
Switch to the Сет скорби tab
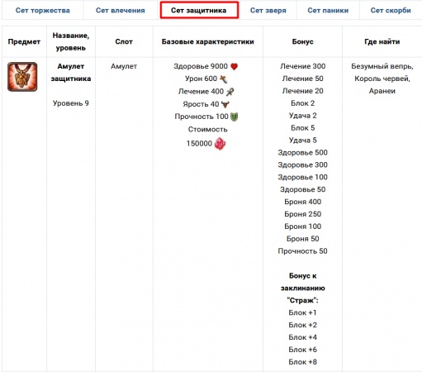coord(391,11)
